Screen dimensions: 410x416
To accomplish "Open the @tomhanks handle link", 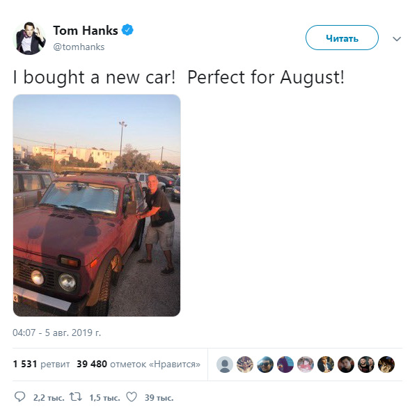I will 79,47.
